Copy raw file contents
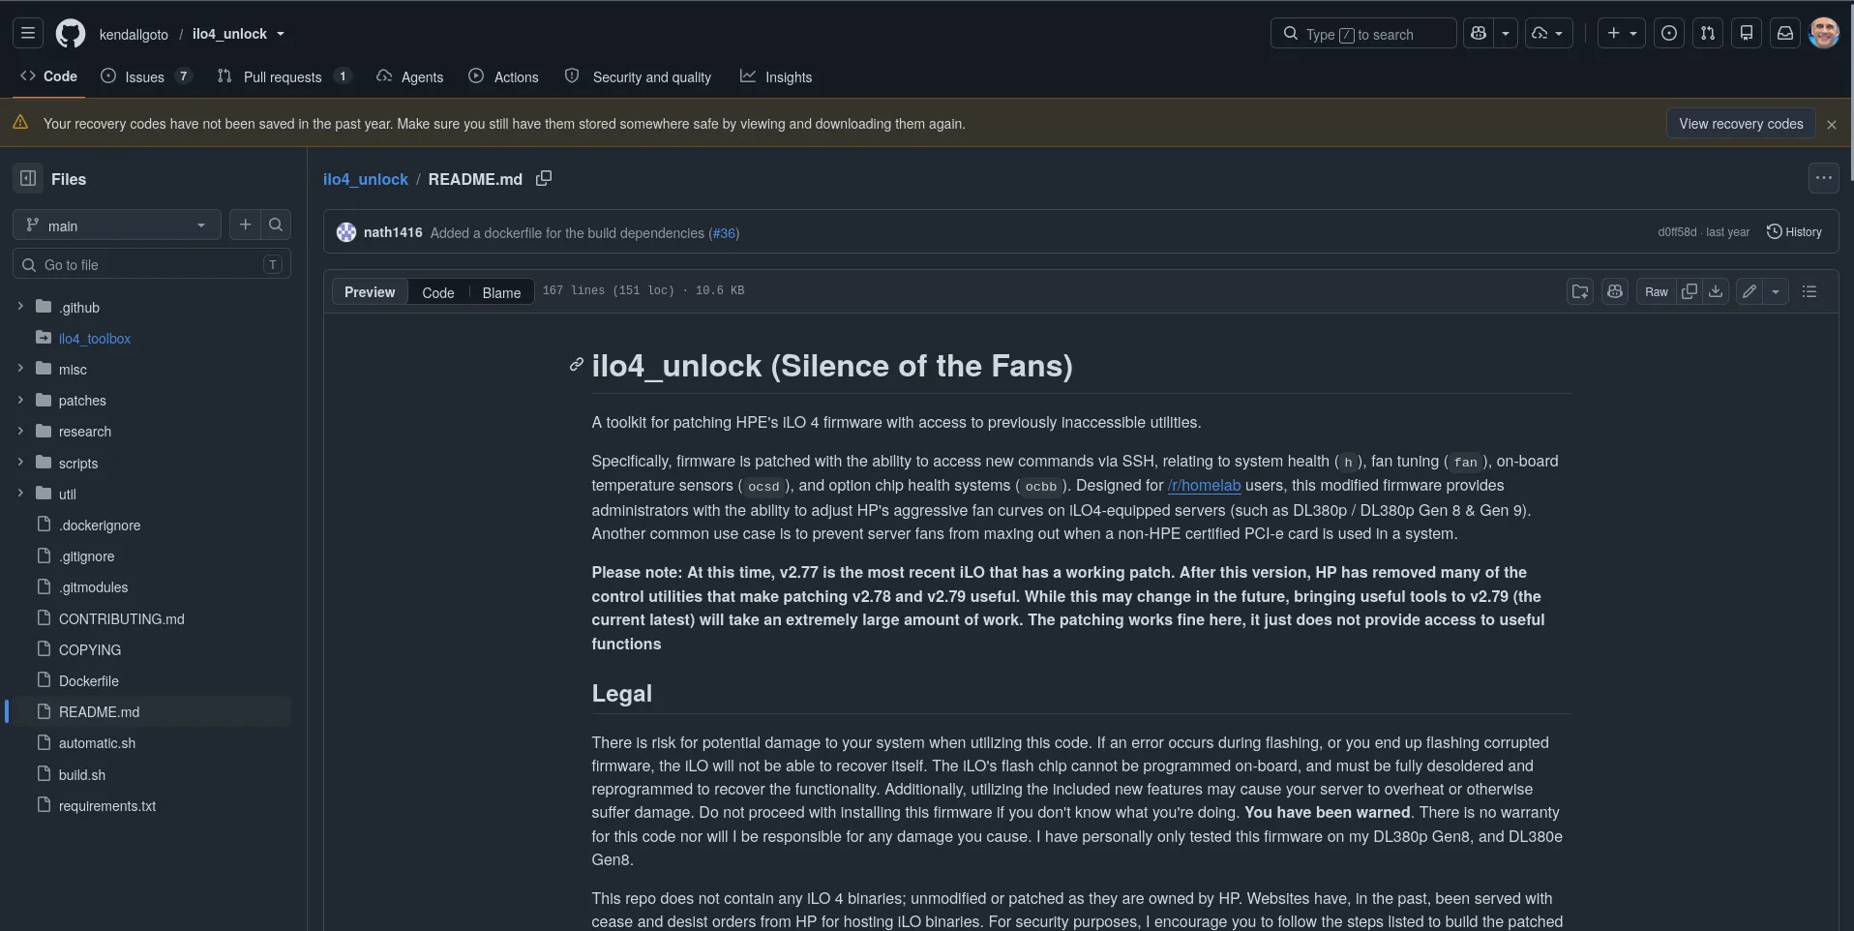 (x=1690, y=291)
